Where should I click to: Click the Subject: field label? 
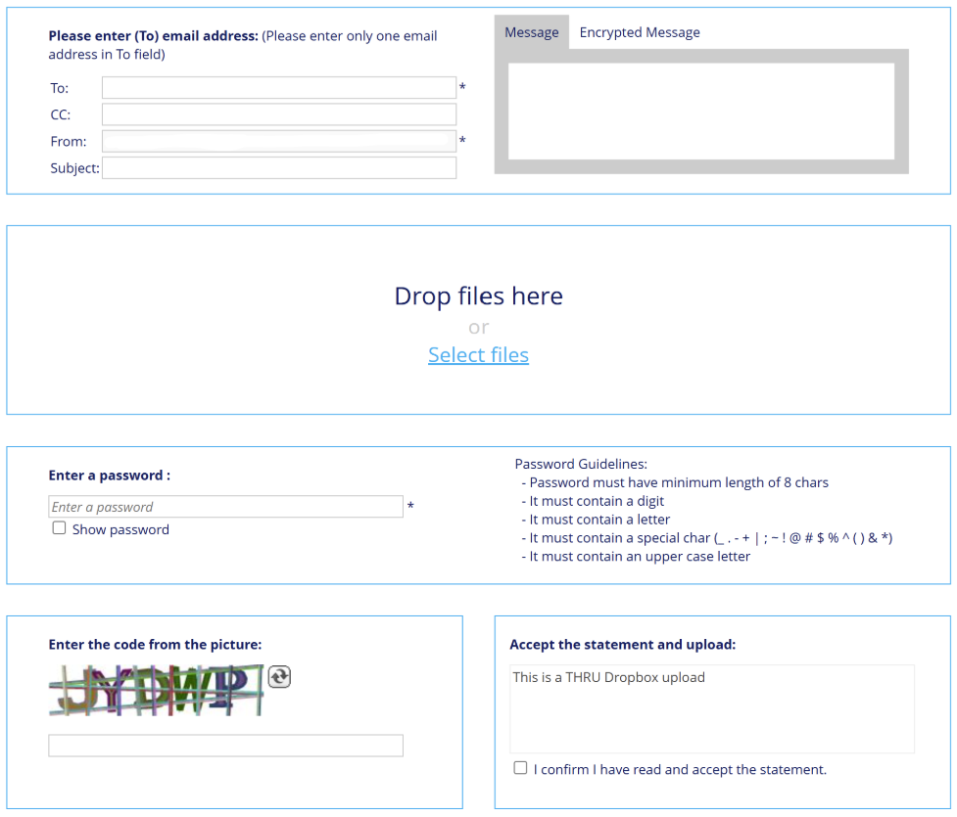74,168
